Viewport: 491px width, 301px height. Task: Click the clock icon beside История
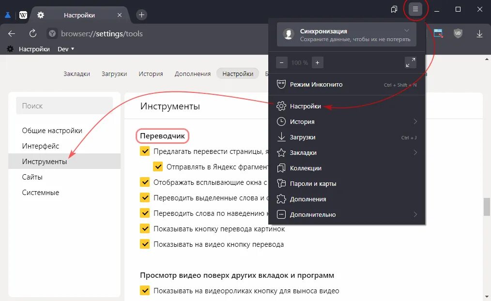pyautogui.click(x=281, y=121)
